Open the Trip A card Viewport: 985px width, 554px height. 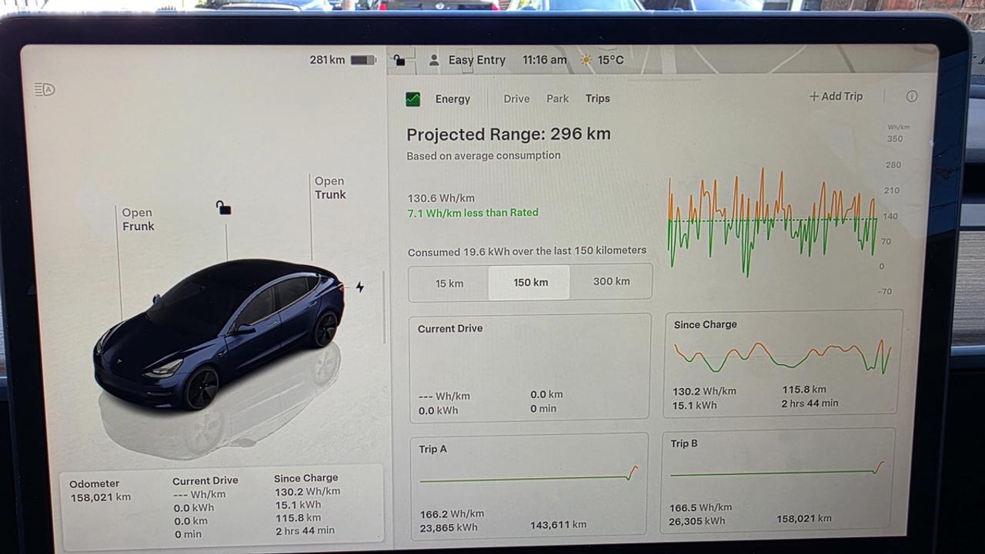click(529, 486)
